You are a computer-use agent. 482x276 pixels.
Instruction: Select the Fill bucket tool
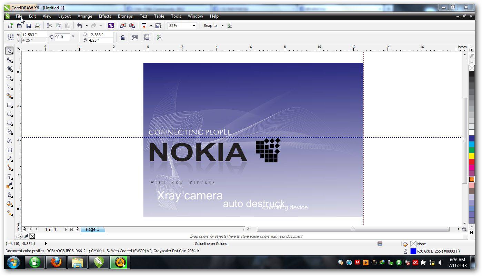coord(9,204)
